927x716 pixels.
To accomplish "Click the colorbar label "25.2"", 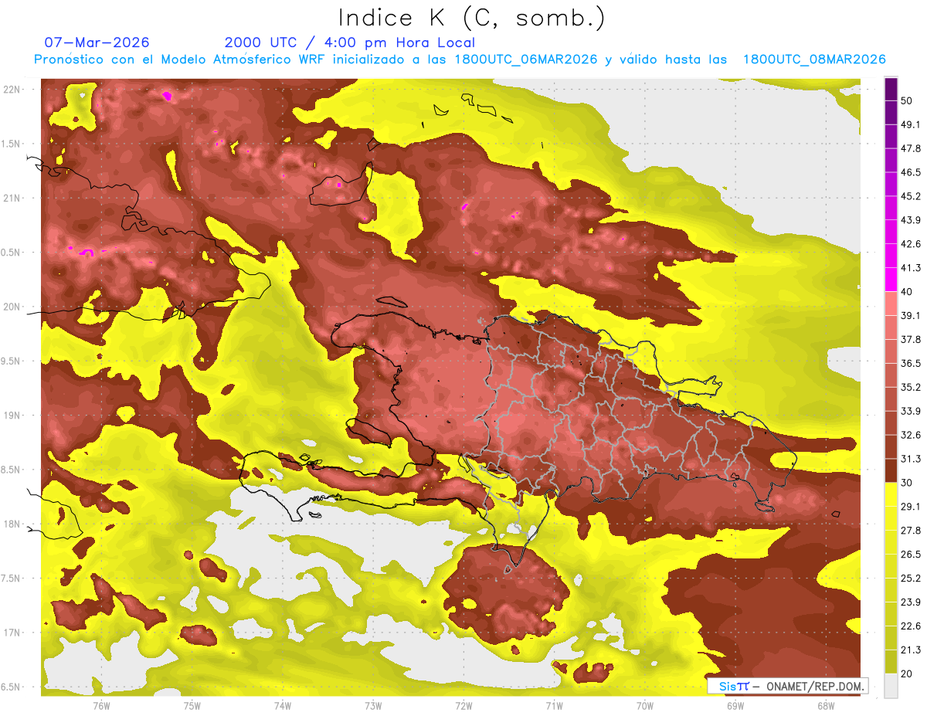I will pyautogui.click(x=911, y=579).
